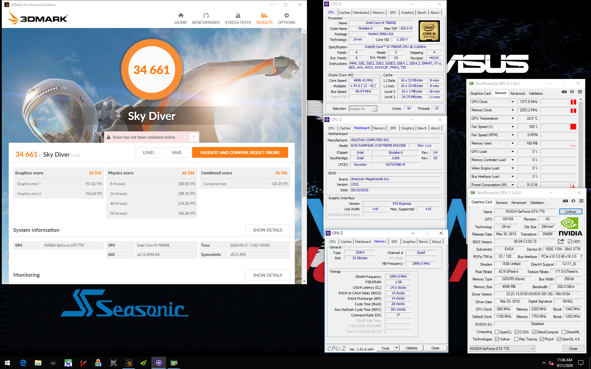The image size is (591, 369).
Task: Refresh the GPU-Z Sensors window
Action: click(572, 92)
